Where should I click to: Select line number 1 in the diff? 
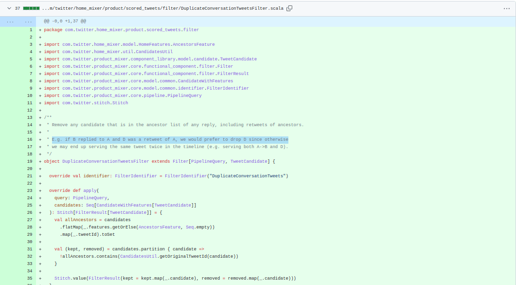[x=31, y=30]
